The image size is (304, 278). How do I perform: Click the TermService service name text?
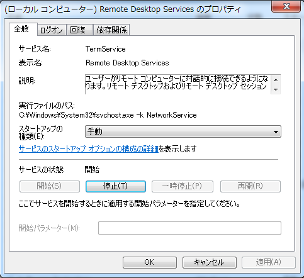106,49
